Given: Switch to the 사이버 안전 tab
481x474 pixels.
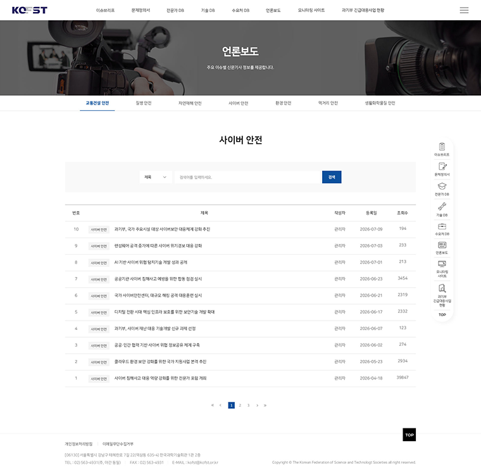Looking at the screenshot, I should (x=239, y=103).
